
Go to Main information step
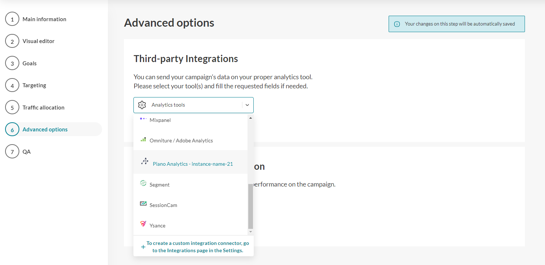[x=44, y=19]
